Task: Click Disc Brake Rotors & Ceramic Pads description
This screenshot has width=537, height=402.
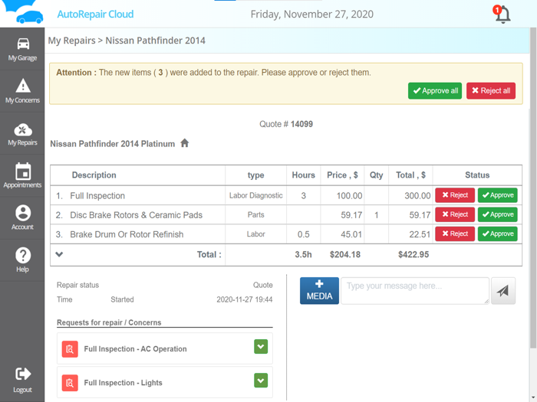Action: click(136, 215)
